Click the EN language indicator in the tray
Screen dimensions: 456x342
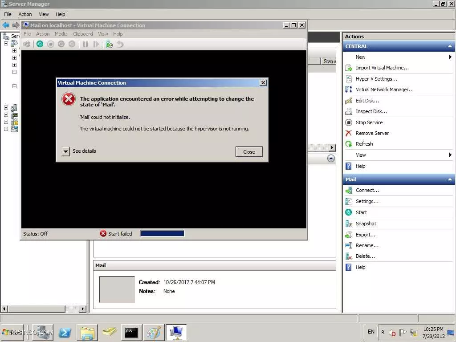(x=371, y=332)
